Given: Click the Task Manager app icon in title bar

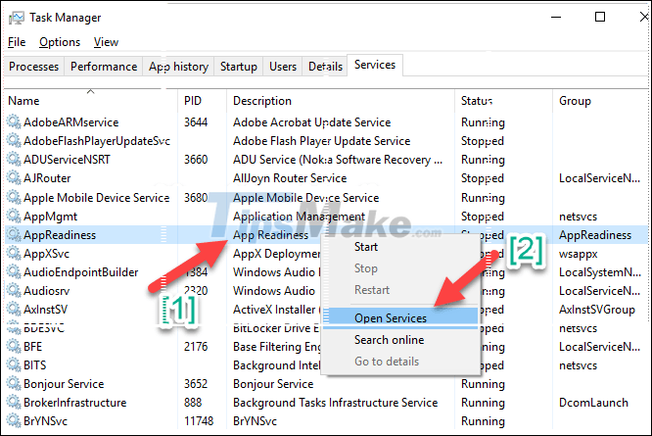Looking at the screenshot, I should [17, 18].
